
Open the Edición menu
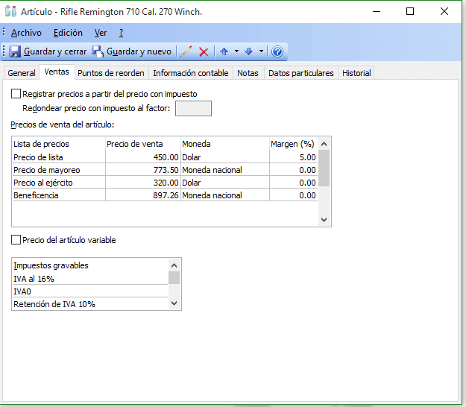pos(68,33)
